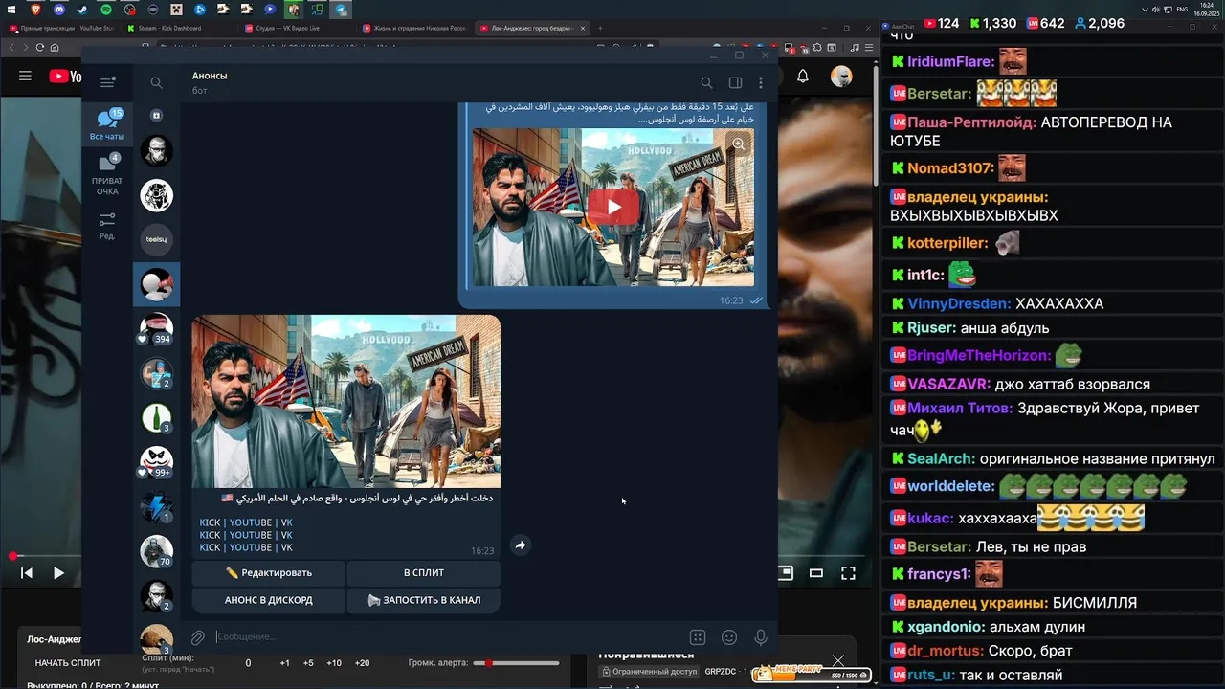The image size is (1225, 689).
Task: Open a new browser tab with plus button
Action: click(x=600, y=28)
